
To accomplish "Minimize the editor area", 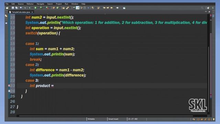I will tap(206, 12).
